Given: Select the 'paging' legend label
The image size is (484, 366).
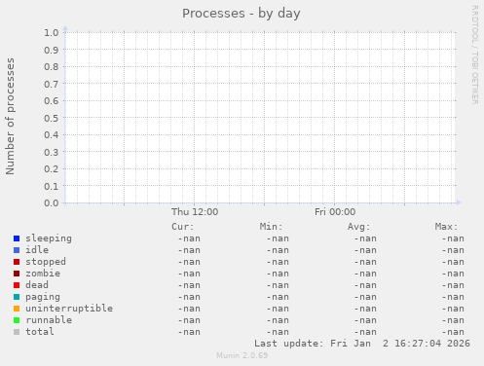Looking at the screenshot, I should 43,297.
